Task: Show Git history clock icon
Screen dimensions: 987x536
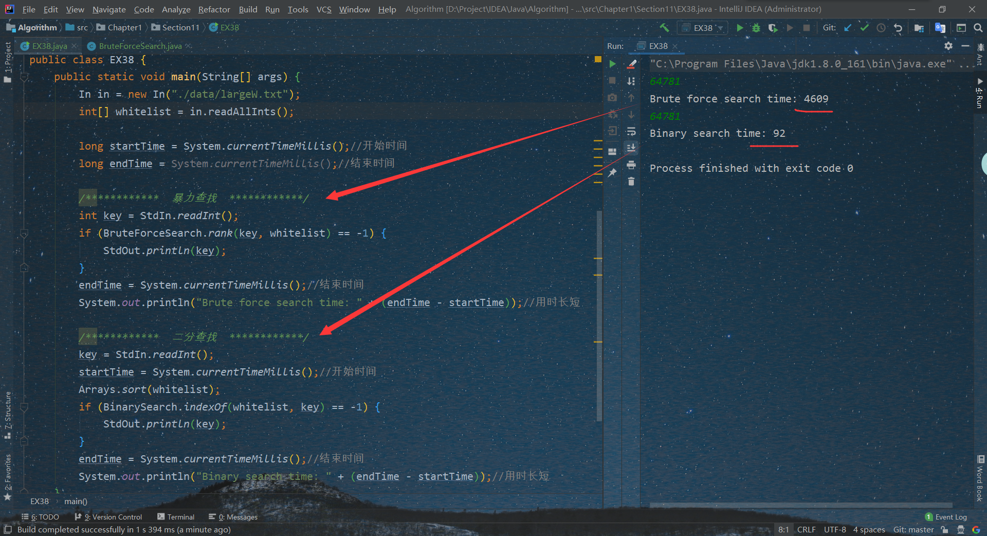Action: click(881, 28)
